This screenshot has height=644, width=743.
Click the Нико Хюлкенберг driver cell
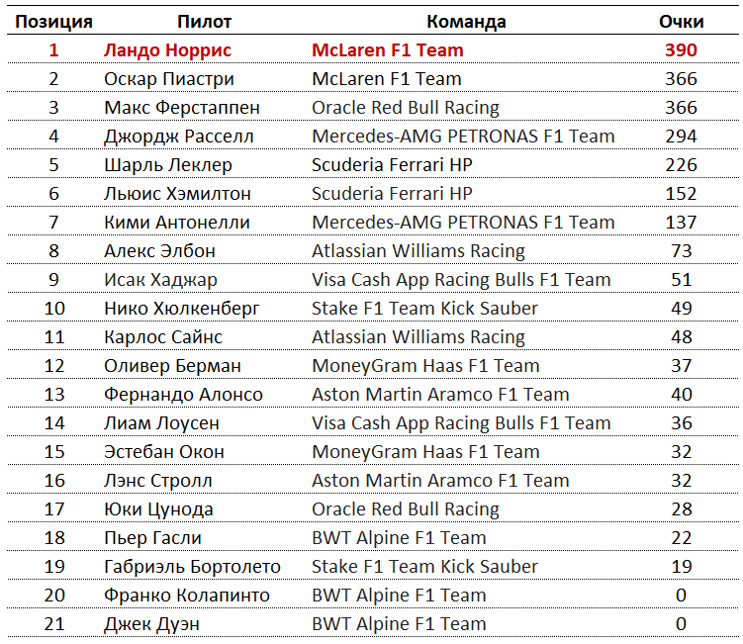click(182, 309)
